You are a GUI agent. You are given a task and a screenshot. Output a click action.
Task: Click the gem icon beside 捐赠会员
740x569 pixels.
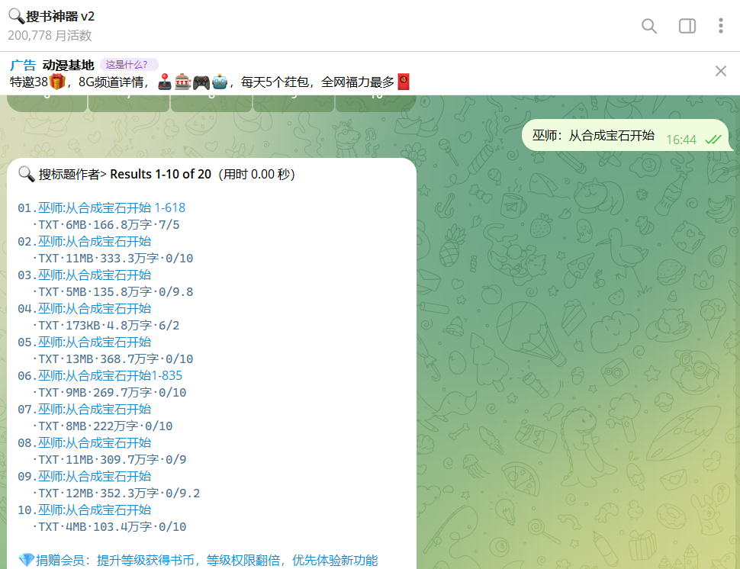pos(27,560)
